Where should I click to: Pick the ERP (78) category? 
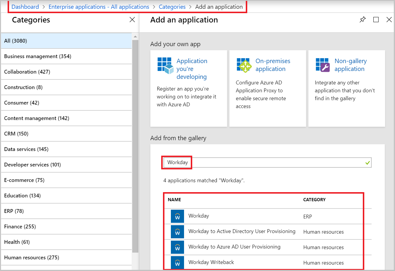[66, 211]
